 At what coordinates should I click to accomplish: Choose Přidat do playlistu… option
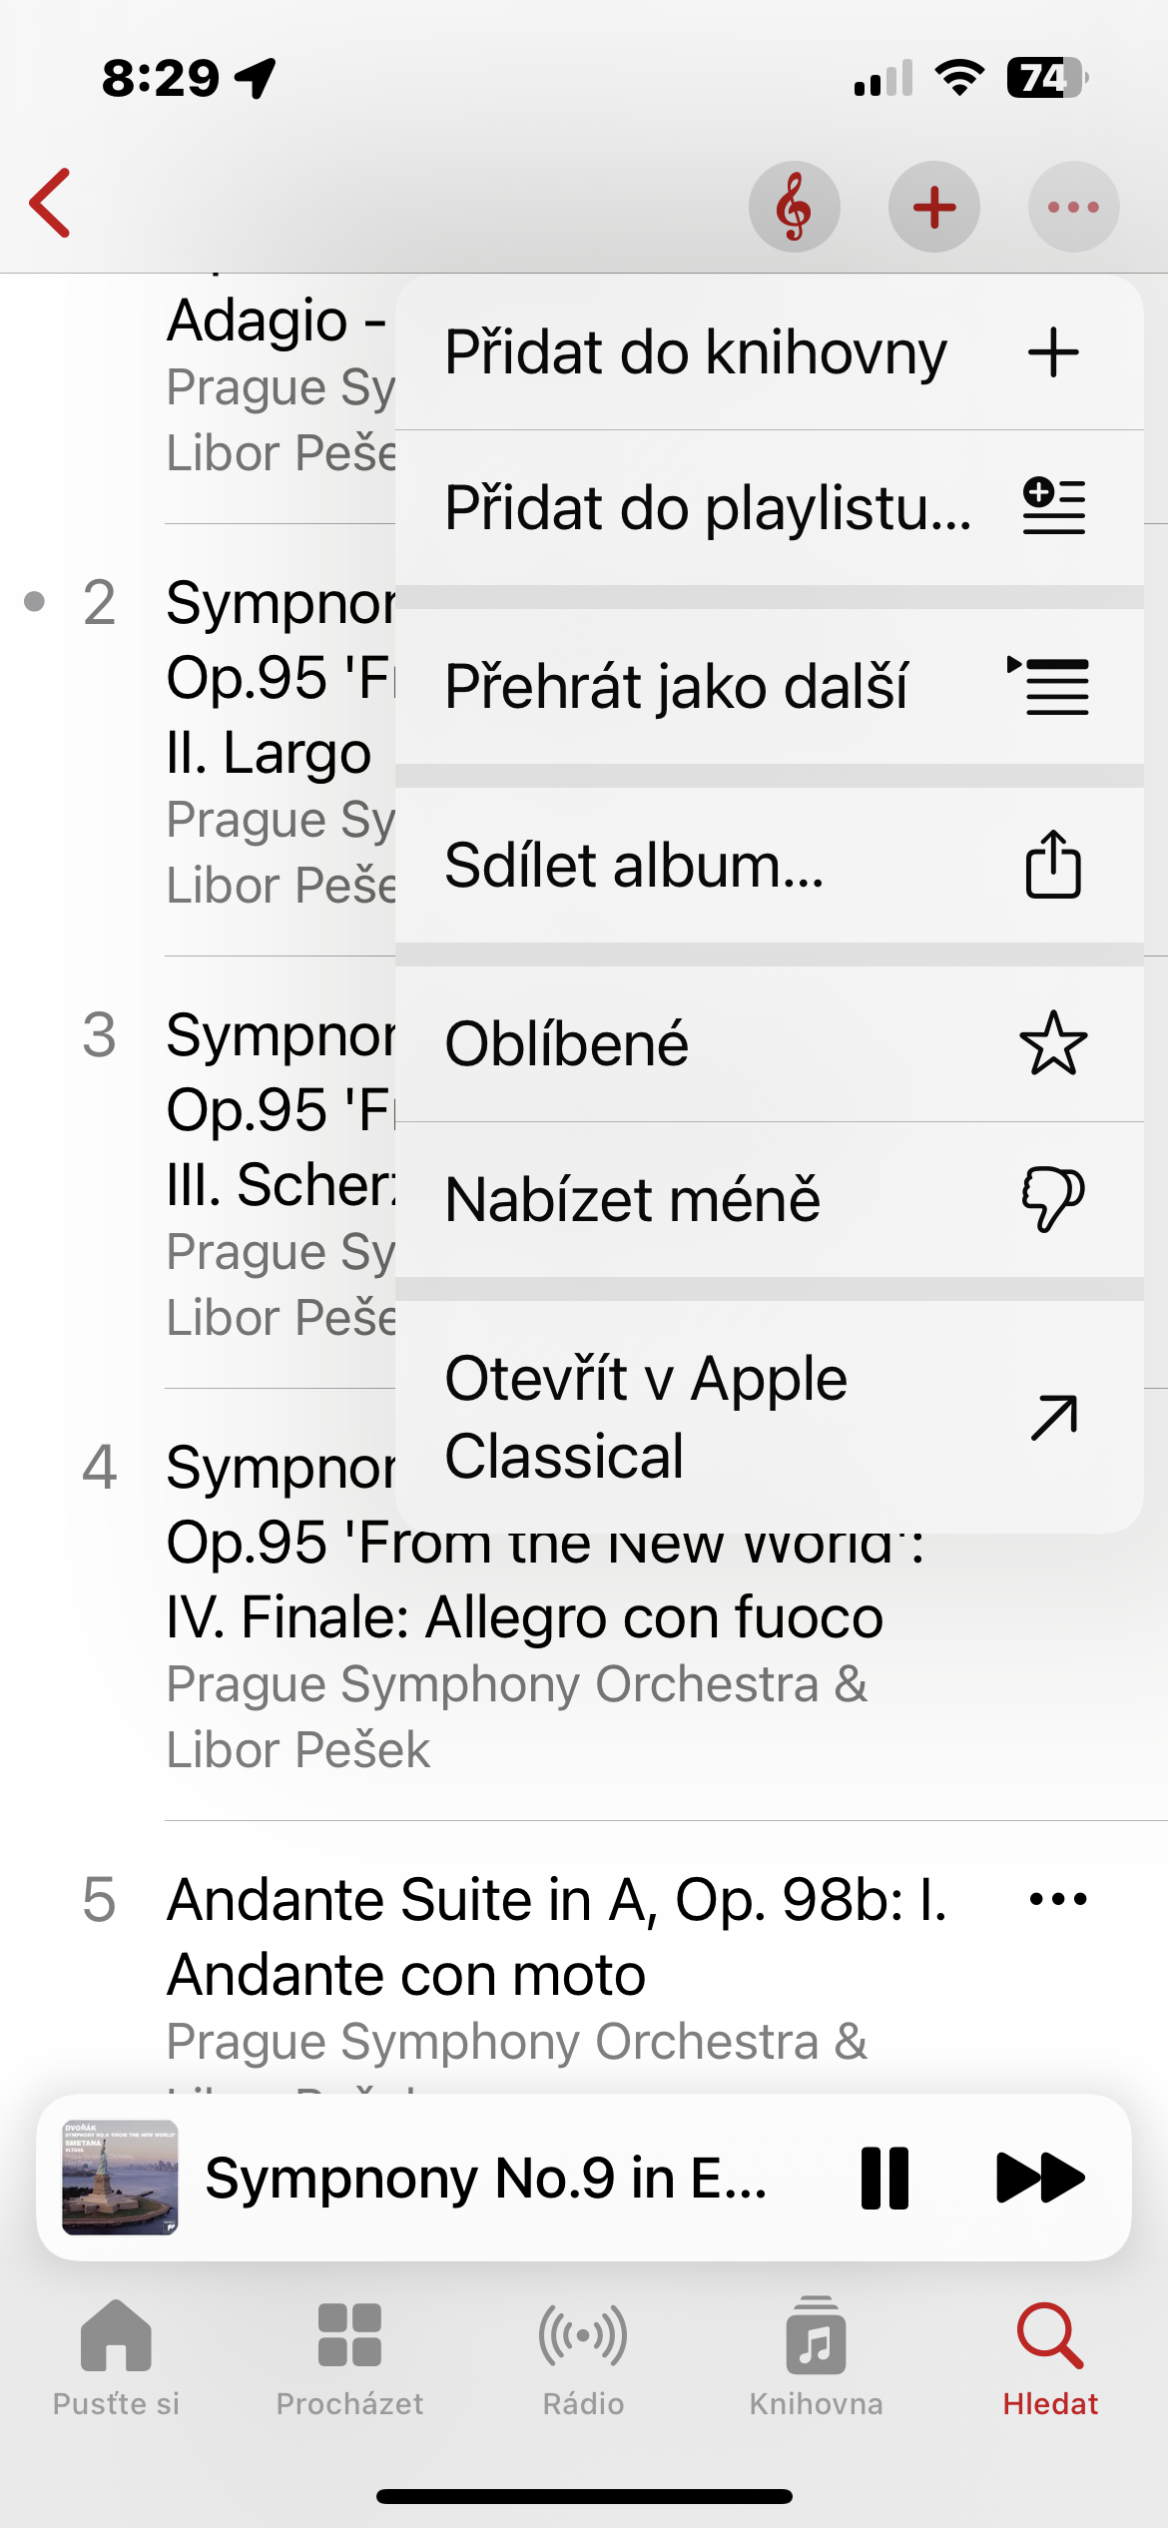(x=769, y=508)
